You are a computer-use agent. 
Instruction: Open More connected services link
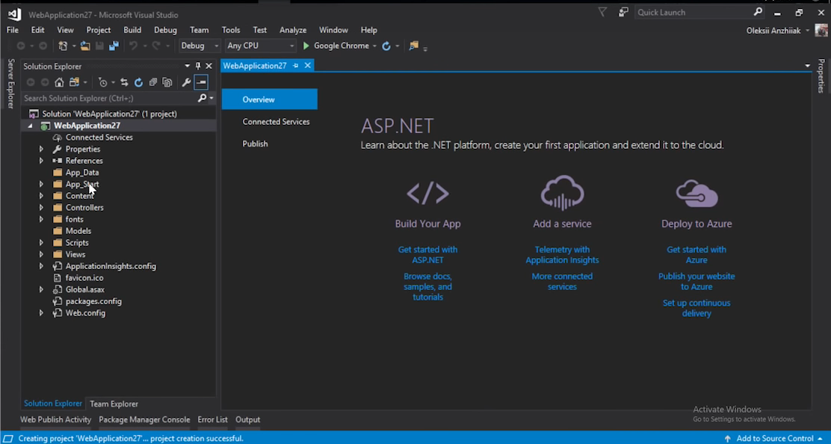click(562, 281)
